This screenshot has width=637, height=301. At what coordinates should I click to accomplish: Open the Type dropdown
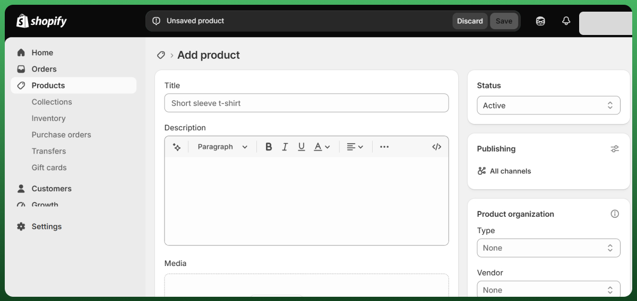click(x=548, y=248)
